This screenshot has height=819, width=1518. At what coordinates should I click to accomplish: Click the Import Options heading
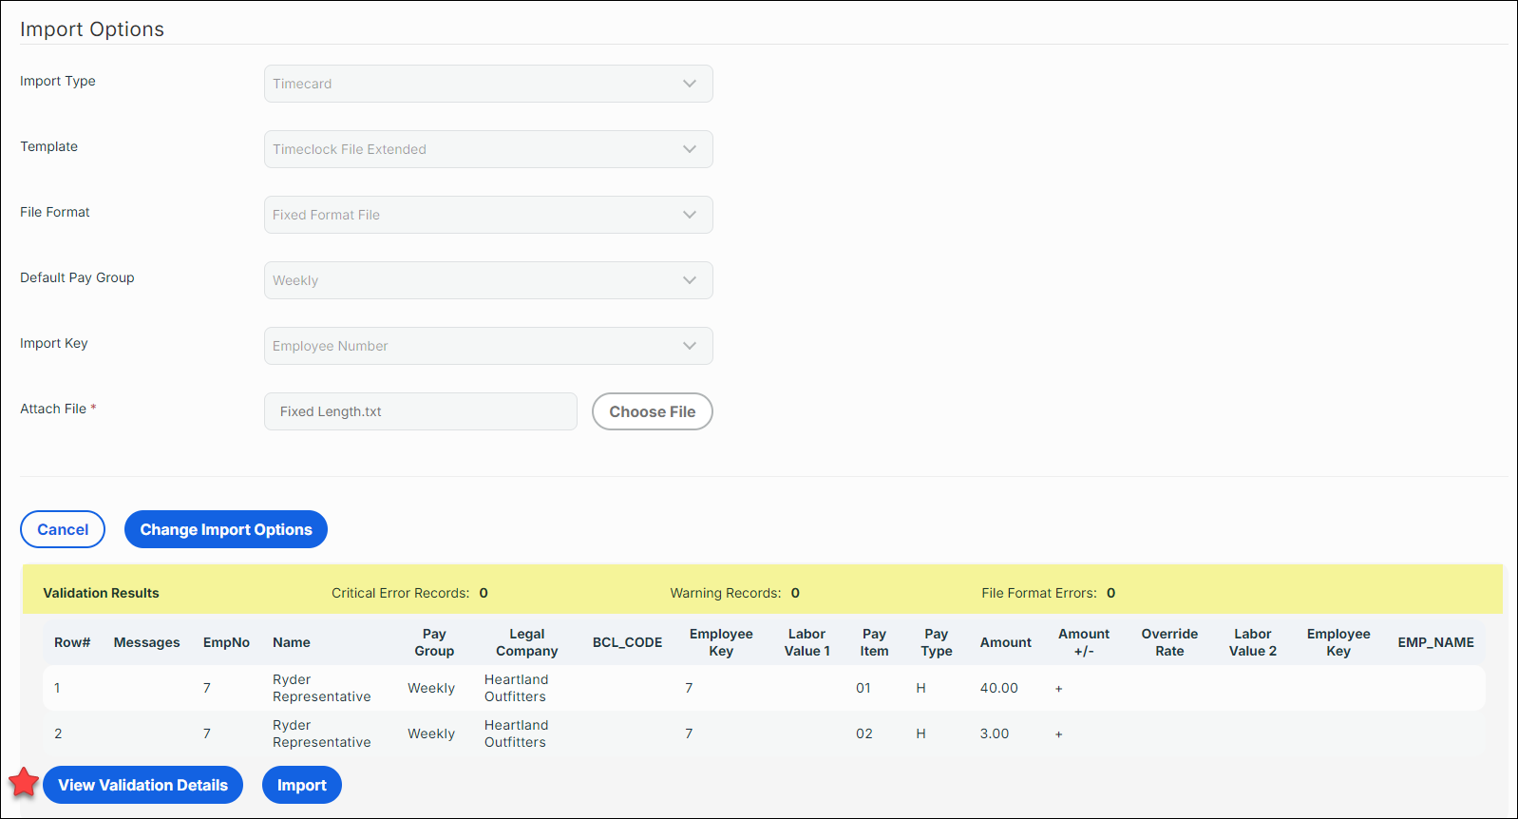(92, 29)
